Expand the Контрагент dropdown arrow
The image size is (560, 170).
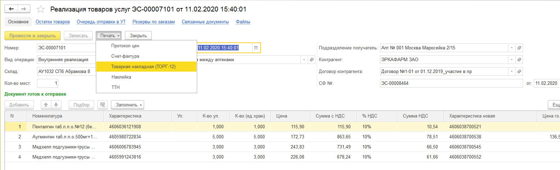[x=512, y=60]
